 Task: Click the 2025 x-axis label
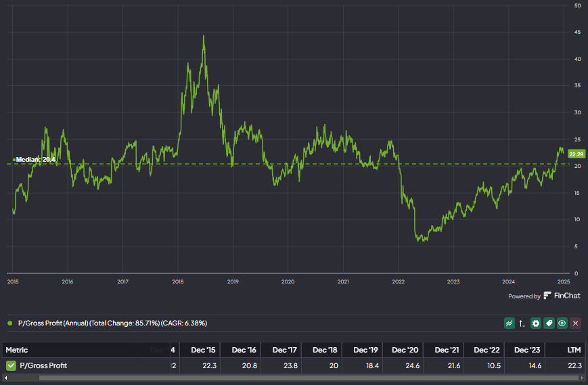pyautogui.click(x=564, y=281)
